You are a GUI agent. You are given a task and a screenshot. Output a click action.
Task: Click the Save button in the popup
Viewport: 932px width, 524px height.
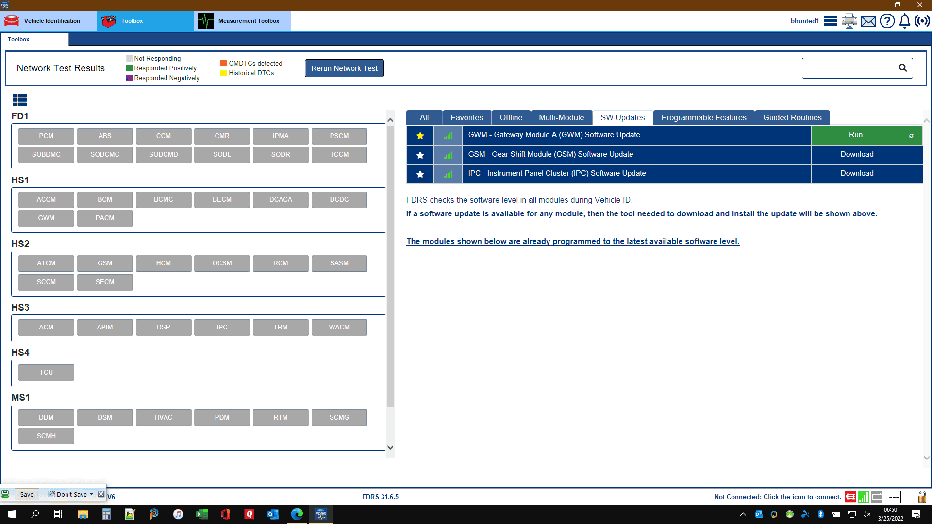27,494
